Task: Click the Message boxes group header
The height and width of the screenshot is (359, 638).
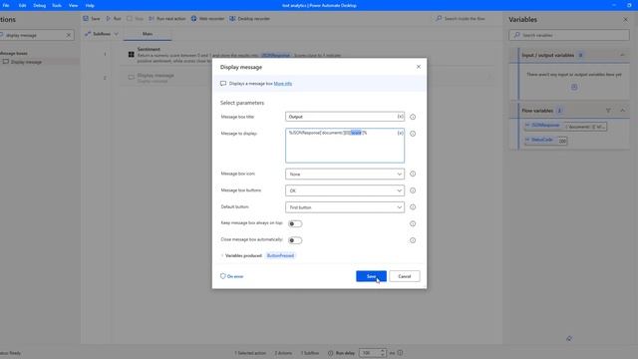Action: 14,53
